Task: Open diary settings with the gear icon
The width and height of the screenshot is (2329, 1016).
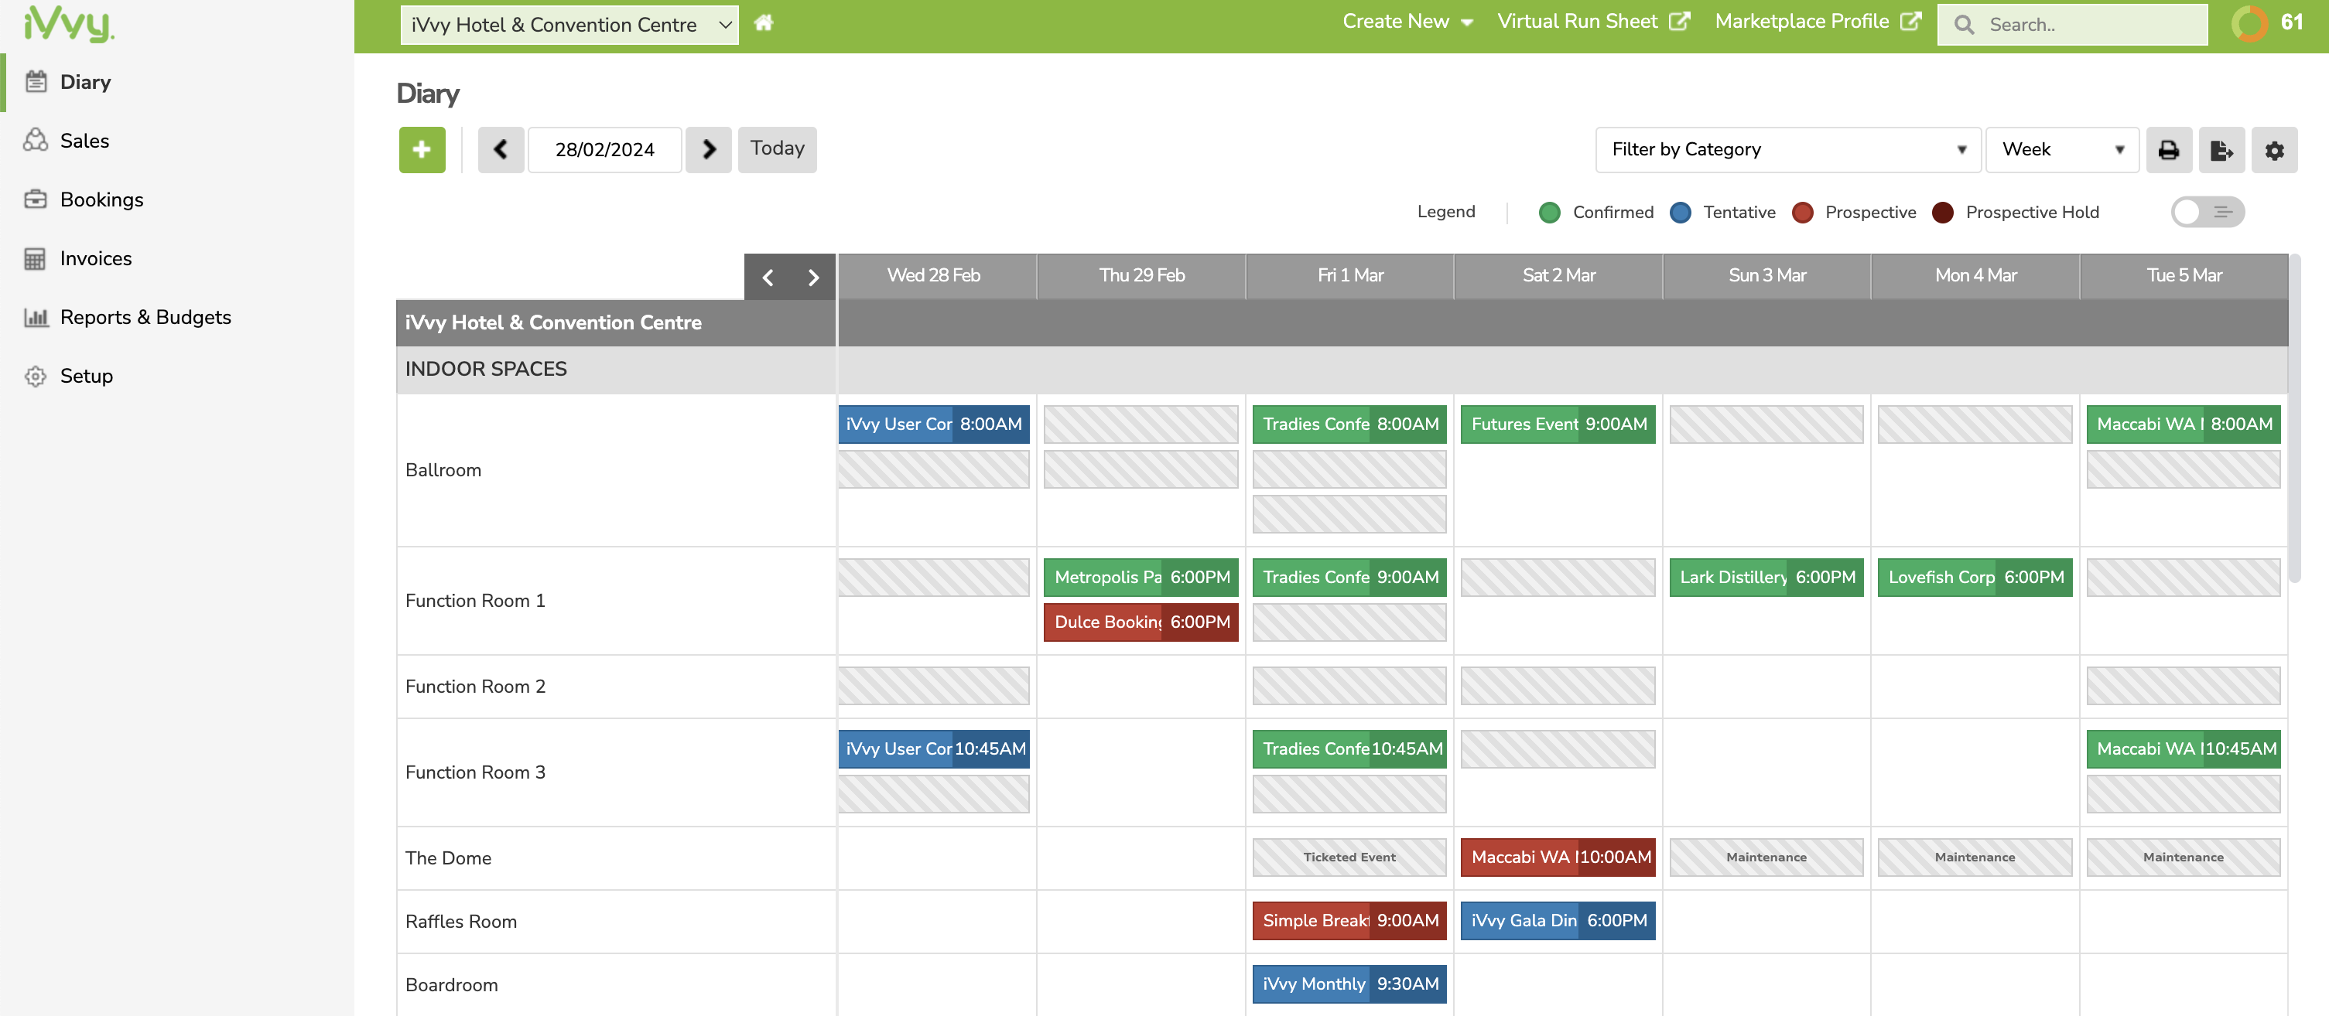Action: coord(2276,150)
